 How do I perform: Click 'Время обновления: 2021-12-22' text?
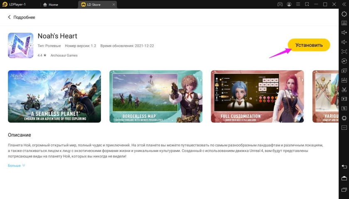click(x=127, y=46)
